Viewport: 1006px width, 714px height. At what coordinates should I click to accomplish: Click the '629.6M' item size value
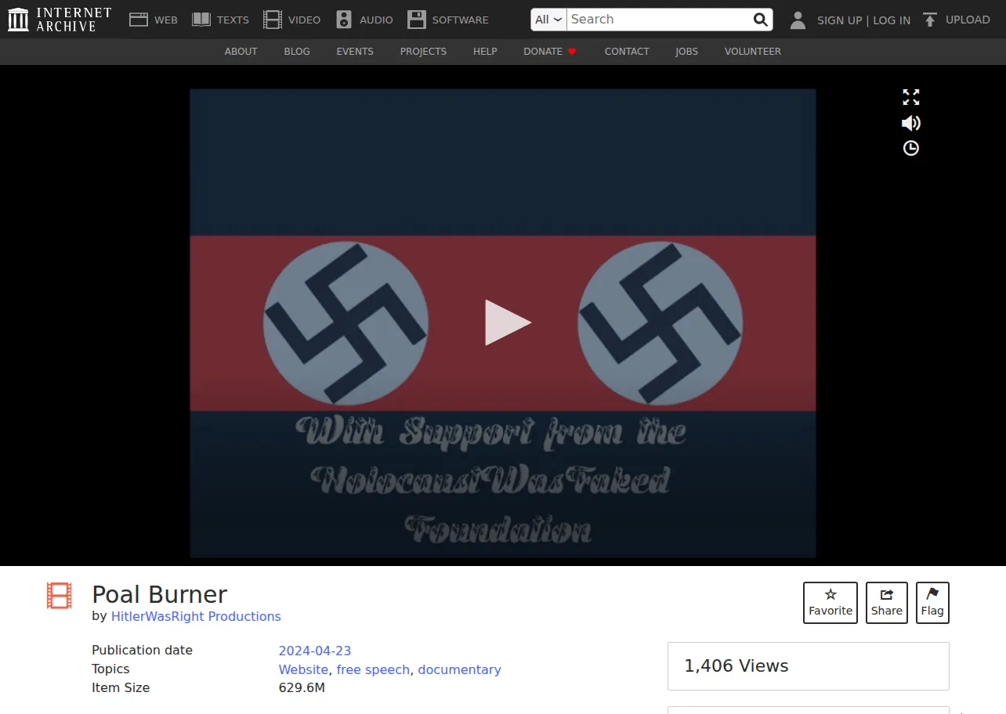coord(302,688)
